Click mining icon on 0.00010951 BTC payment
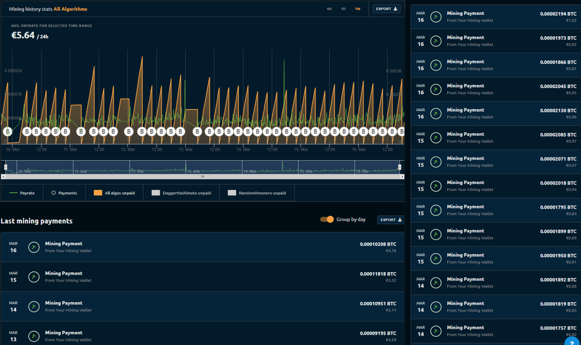581x345 pixels. click(34, 307)
